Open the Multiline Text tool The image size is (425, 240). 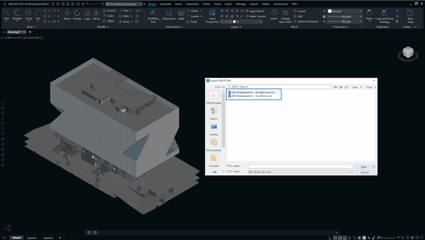153,16
